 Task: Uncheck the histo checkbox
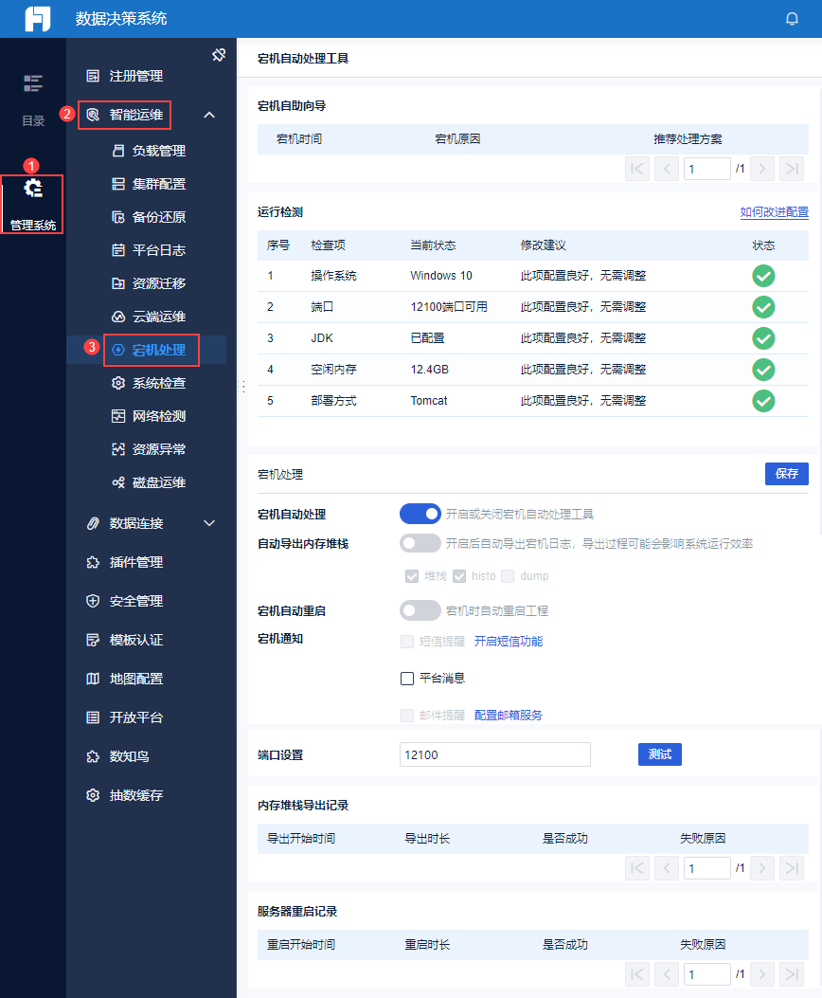tap(459, 576)
